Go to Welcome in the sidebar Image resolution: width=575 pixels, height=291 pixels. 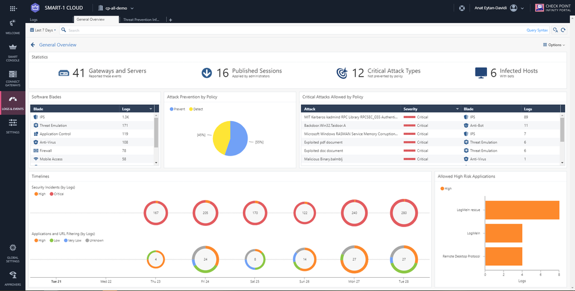[x=13, y=26]
